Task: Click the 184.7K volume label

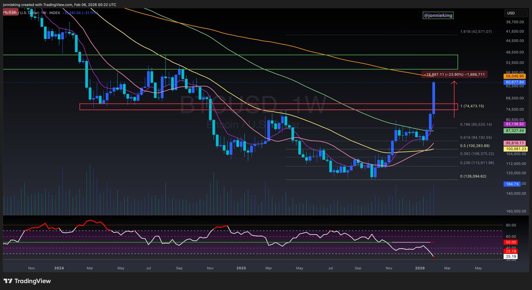Action: click(x=513, y=184)
